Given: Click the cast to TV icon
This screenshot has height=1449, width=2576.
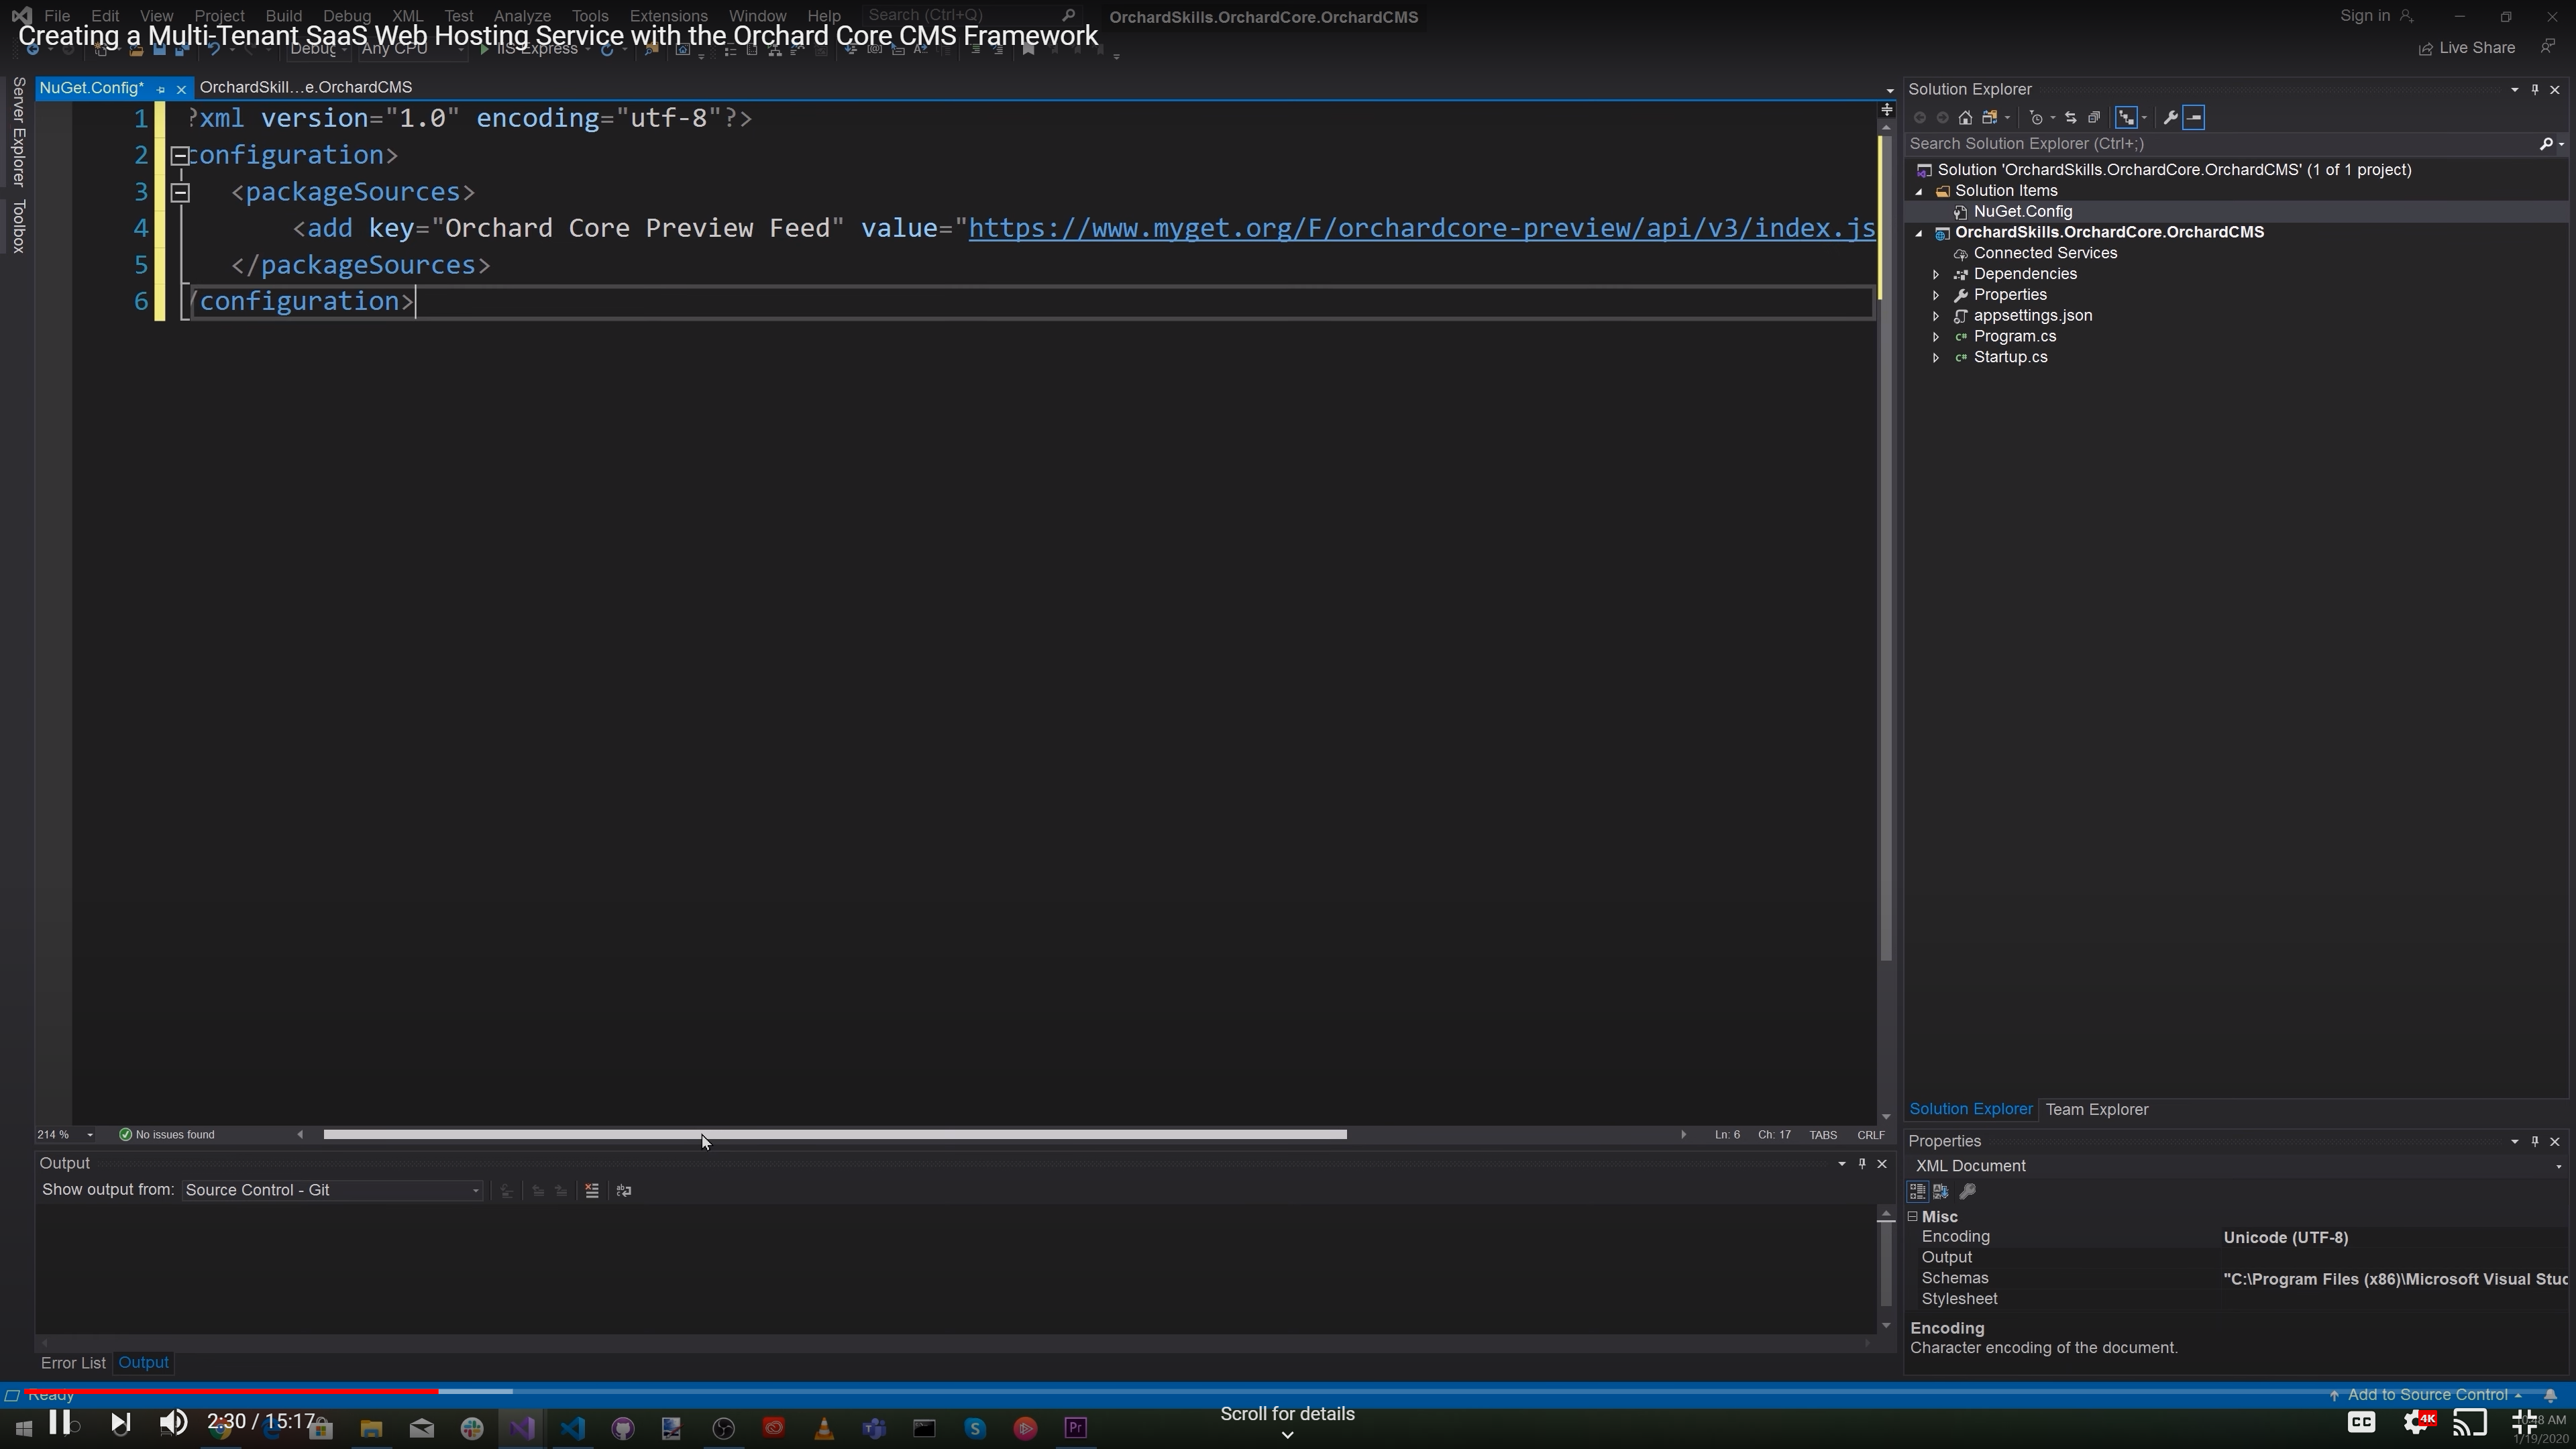Looking at the screenshot, I should 2470,1422.
